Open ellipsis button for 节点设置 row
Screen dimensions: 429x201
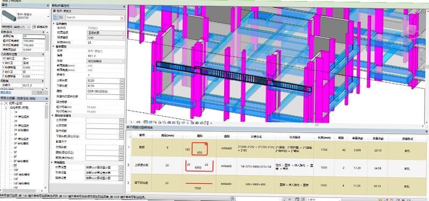[x=121, y=173]
